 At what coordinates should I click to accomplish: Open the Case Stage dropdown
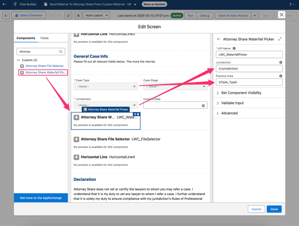tap(175, 87)
